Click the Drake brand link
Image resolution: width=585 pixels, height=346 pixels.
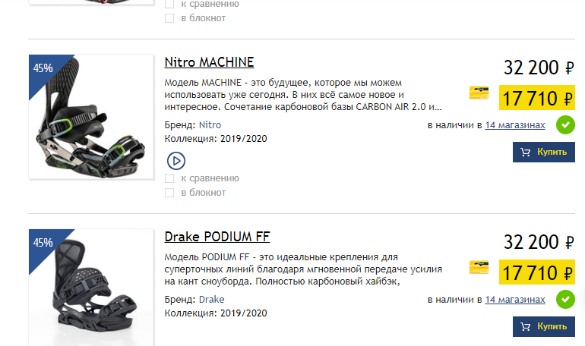[211, 300]
